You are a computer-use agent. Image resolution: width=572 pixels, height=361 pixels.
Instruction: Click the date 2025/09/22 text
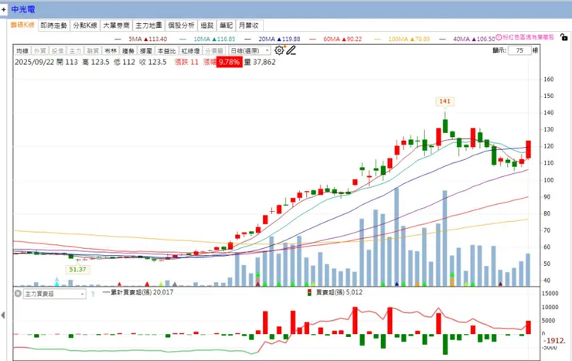click(x=34, y=62)
